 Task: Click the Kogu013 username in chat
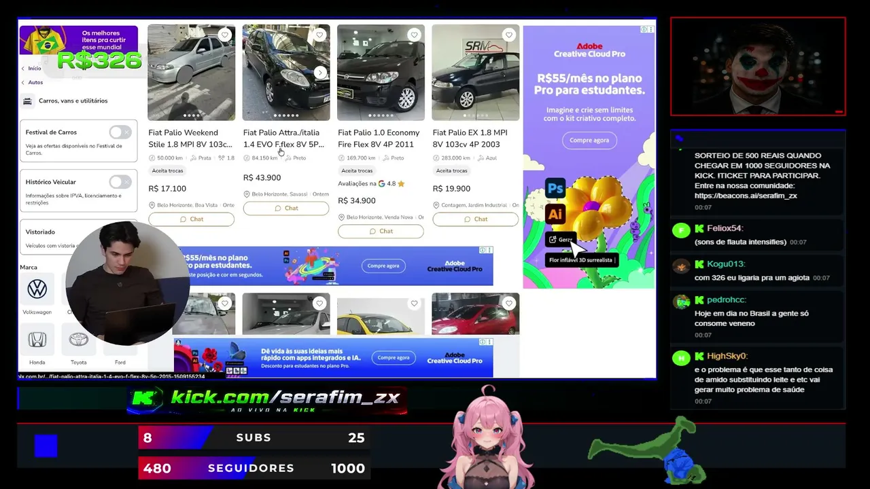[x=726, y=264]
